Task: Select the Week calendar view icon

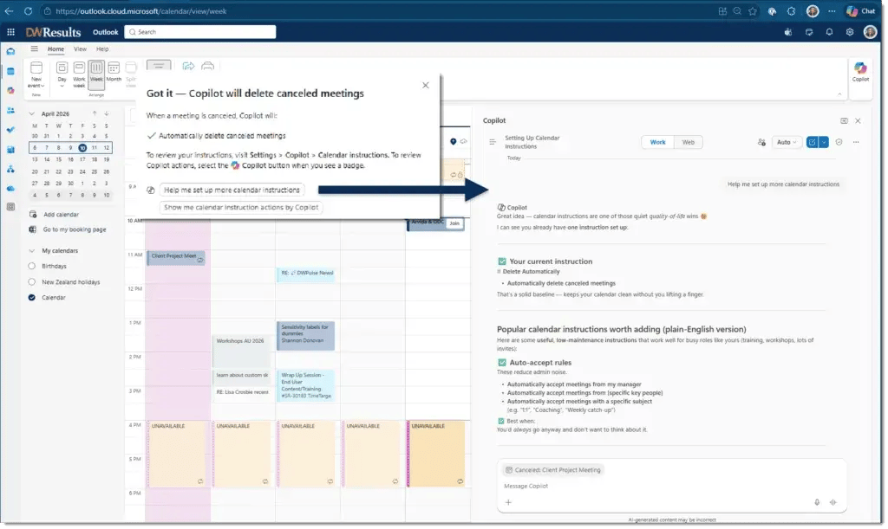Action: 95,68
